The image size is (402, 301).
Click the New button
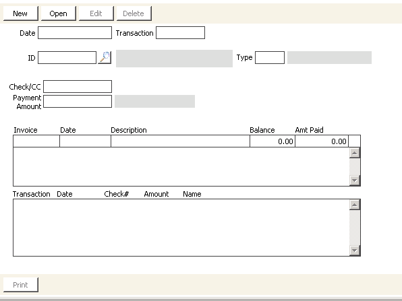coord(20,13)
